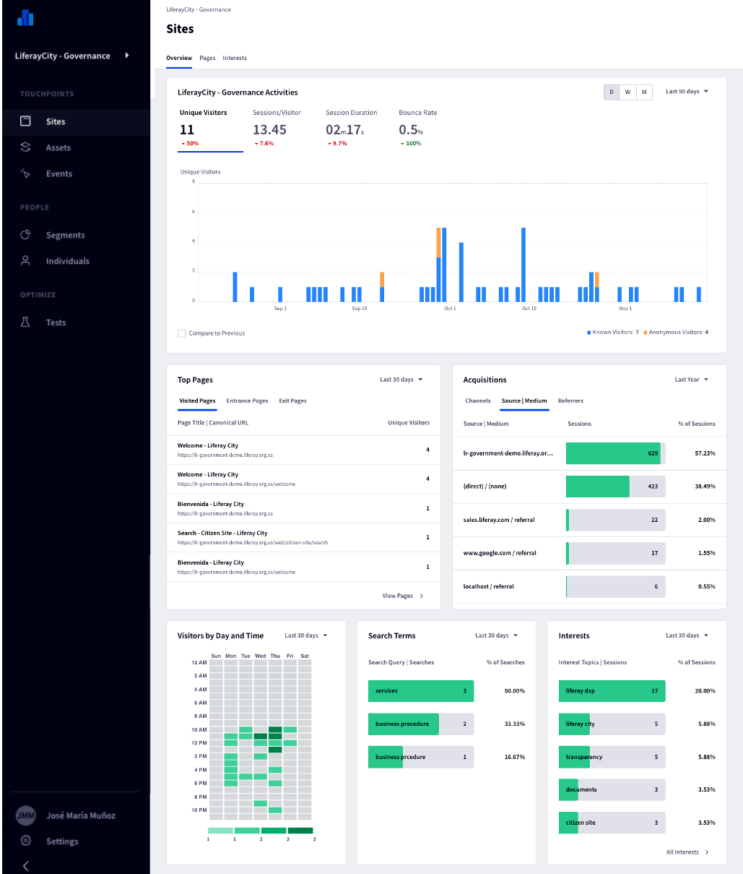Click the Analytics Cloud logo icon
743x874 pixels.
[x=25, y=17]
